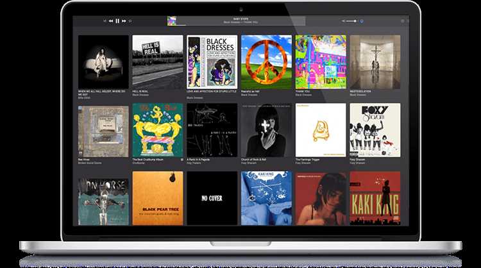Open the No Cover placeholder album
The image size is (481, 268).
click(212, 198)
